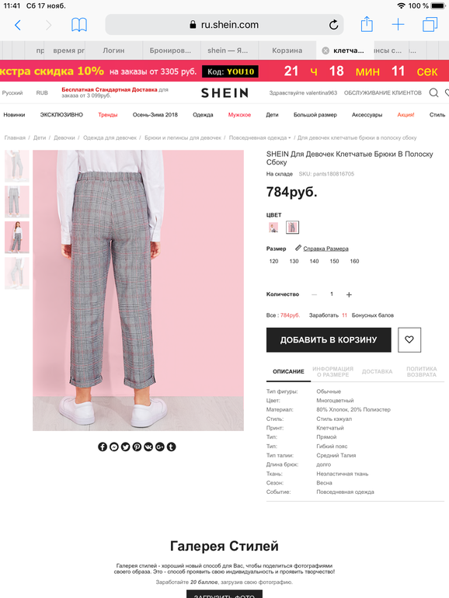Open the SHEIN search magnifier
Image resolution: width=449 pixels, height=598 pixels.
[433, 92]
